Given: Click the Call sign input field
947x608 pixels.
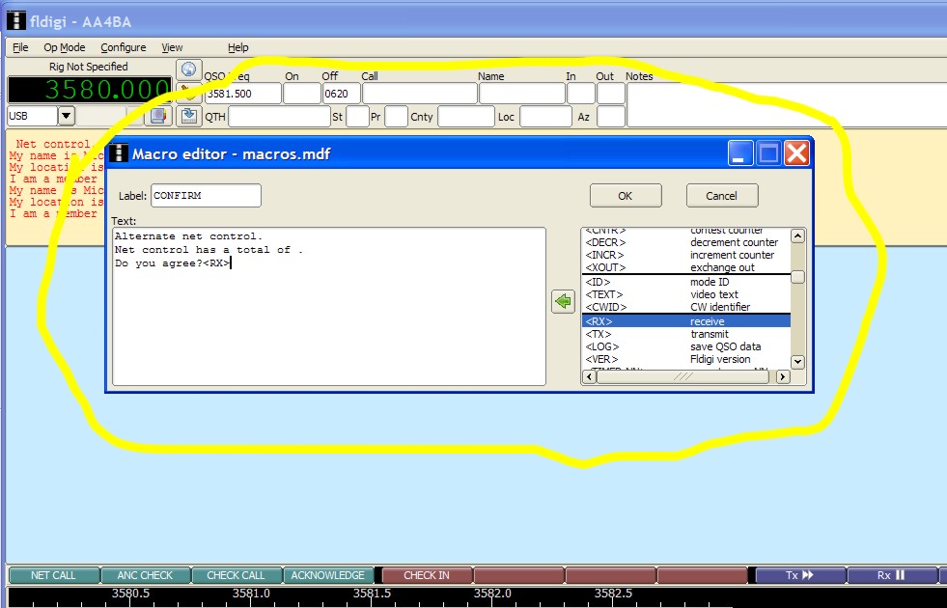Looking at the screenshot, I should click(418, 94).
